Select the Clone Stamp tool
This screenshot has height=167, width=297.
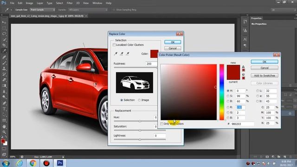pyautogui.click(x=4, y=68)
